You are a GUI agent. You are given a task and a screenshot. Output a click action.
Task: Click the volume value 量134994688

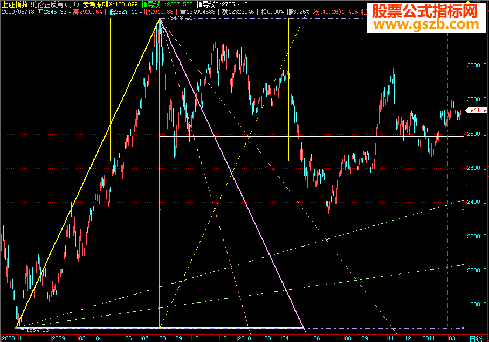(x=198, y=12)
